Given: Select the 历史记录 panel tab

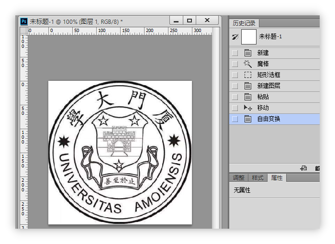Looking at the screenshot, I should pos(244,23).
